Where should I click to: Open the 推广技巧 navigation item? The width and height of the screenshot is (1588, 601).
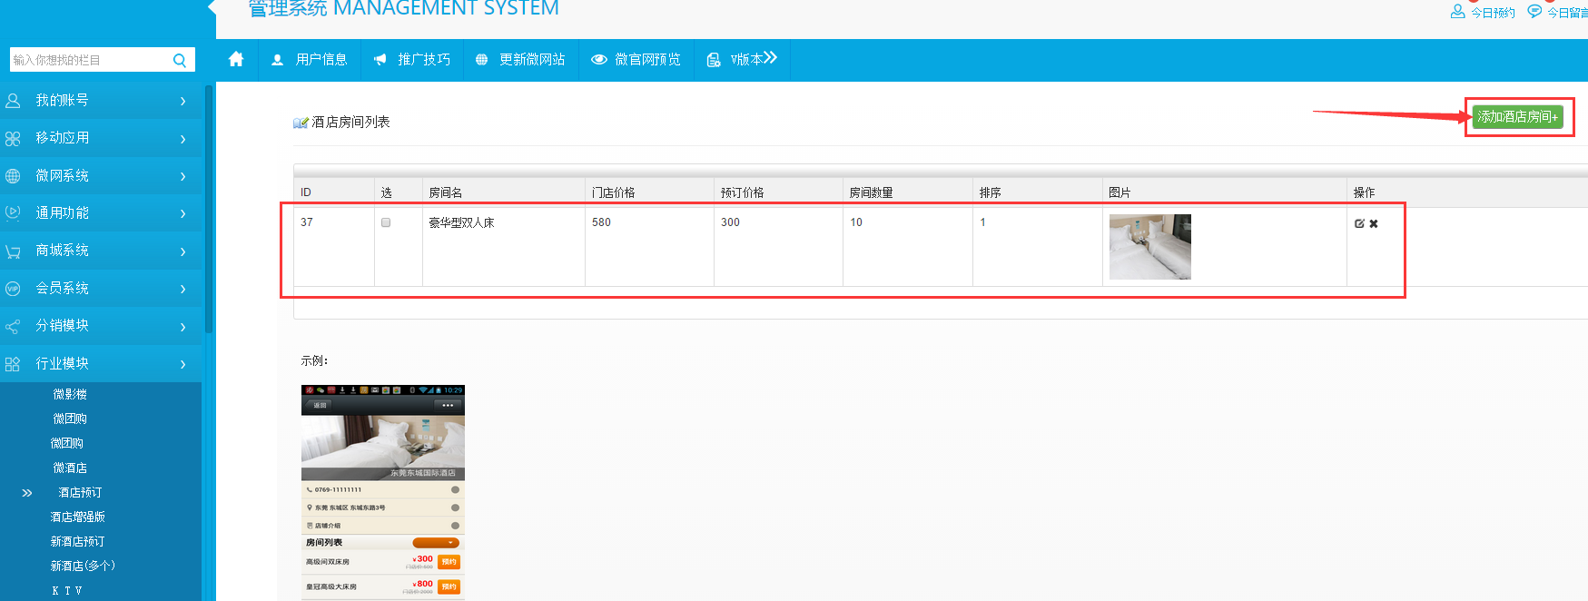click(412, 60)
